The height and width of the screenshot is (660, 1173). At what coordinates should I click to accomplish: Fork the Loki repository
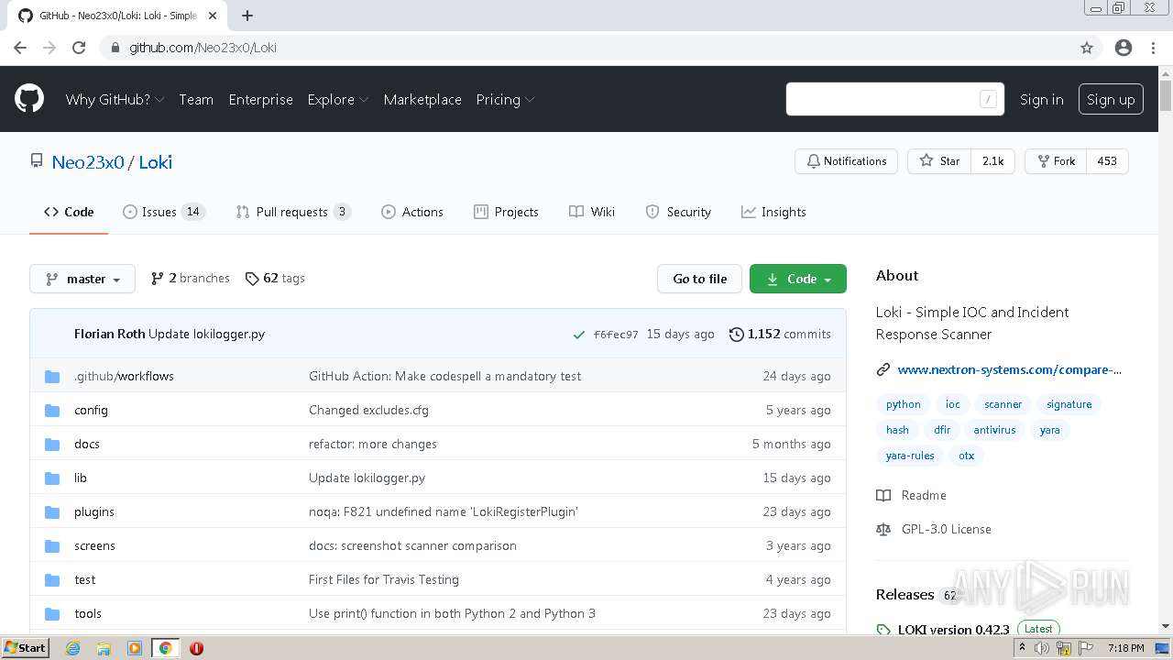click(1056, 161)
